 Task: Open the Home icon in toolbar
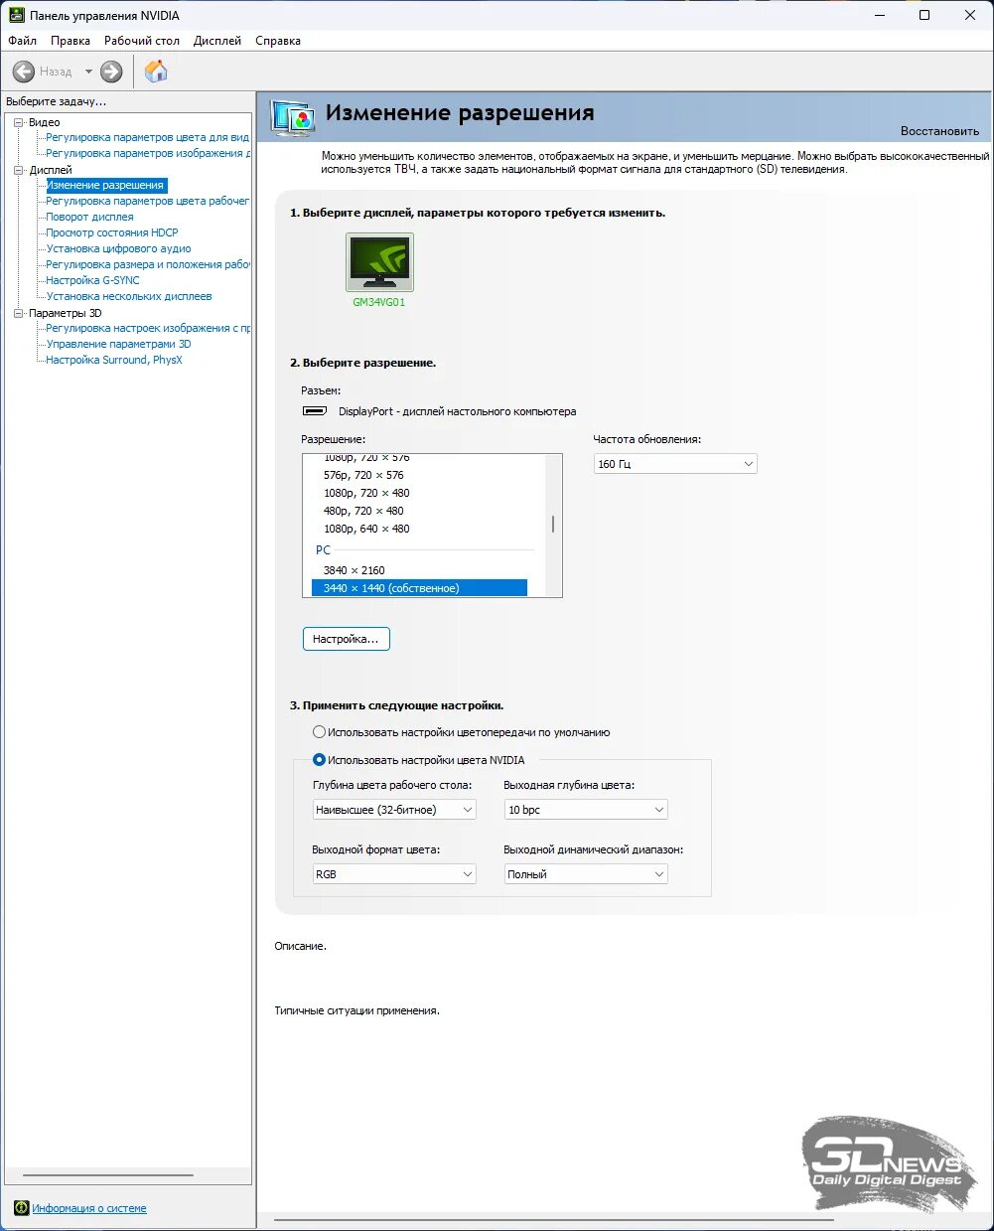[x=156, y=71]
